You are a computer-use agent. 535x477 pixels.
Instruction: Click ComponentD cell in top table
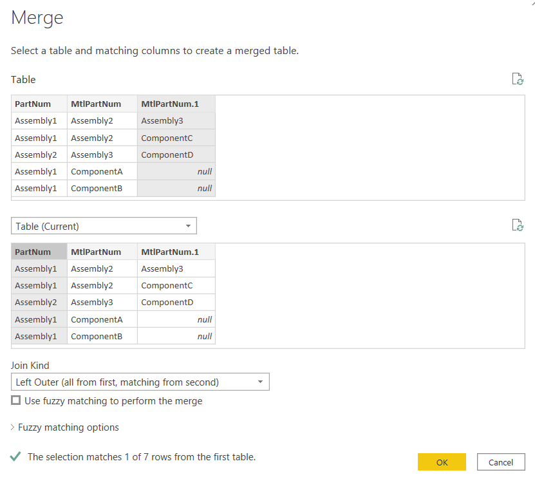pos(176,154)
